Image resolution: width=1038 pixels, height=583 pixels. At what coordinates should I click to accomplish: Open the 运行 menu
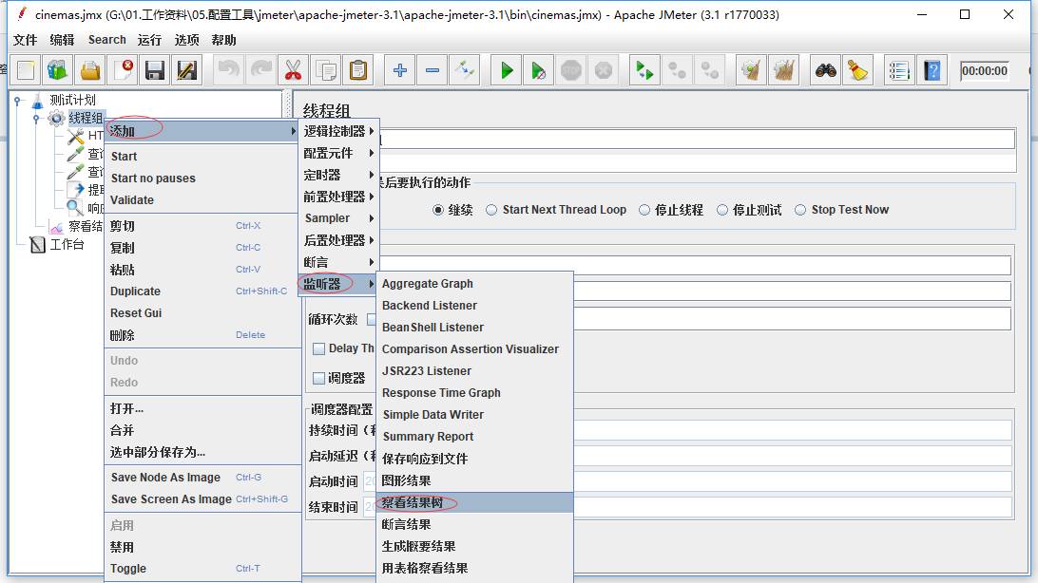click(149, 40)
